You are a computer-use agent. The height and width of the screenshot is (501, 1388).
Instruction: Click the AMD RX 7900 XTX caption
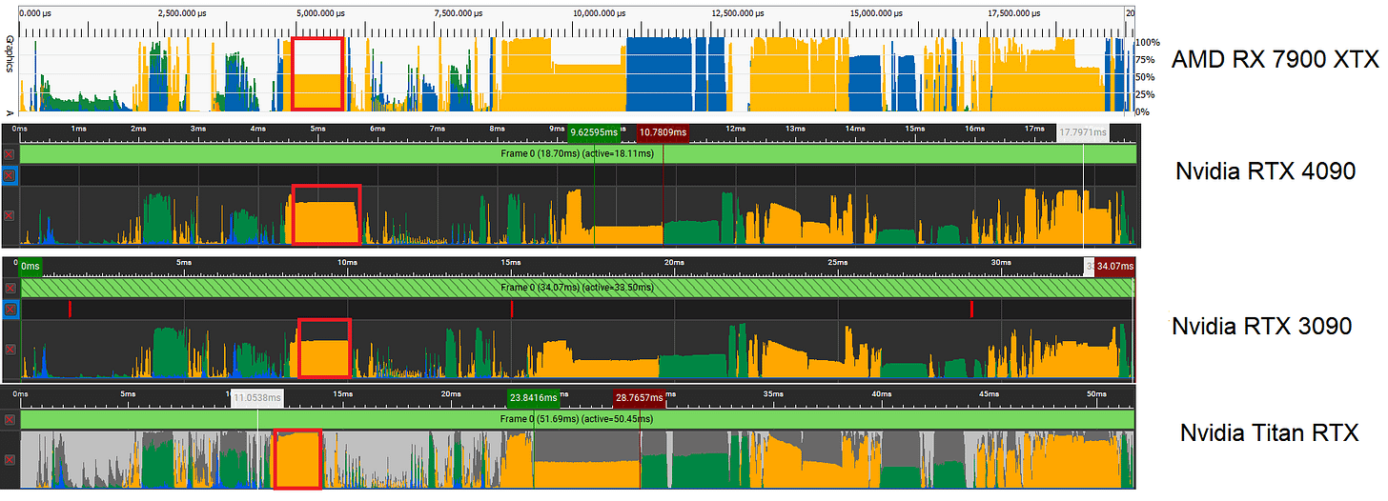pos(1276,59)
